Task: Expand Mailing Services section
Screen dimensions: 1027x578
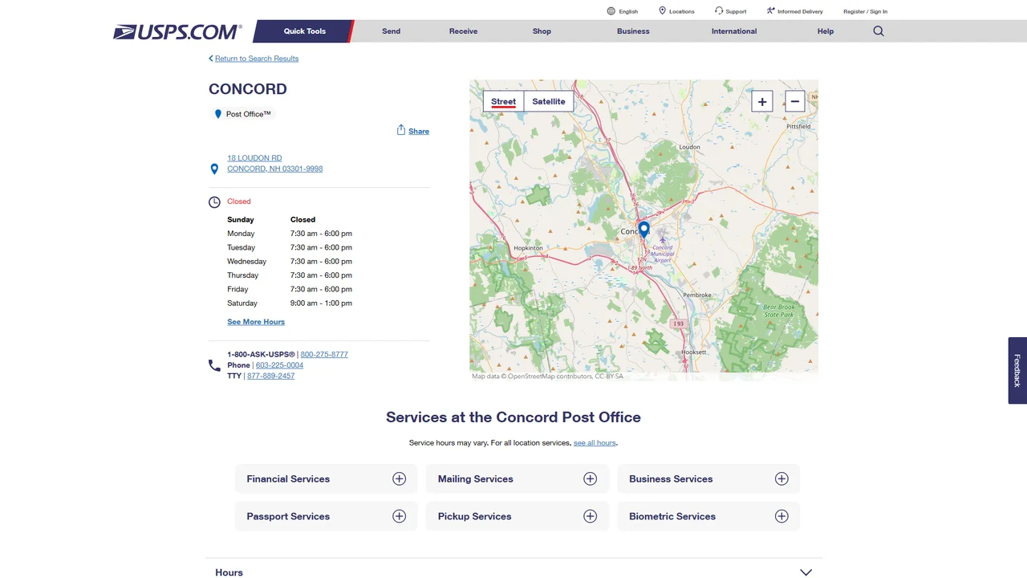Action: [x=518, y=478]
